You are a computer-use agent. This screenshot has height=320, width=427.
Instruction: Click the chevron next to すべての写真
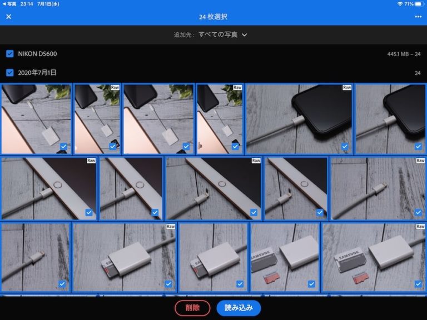pos(245,35)
